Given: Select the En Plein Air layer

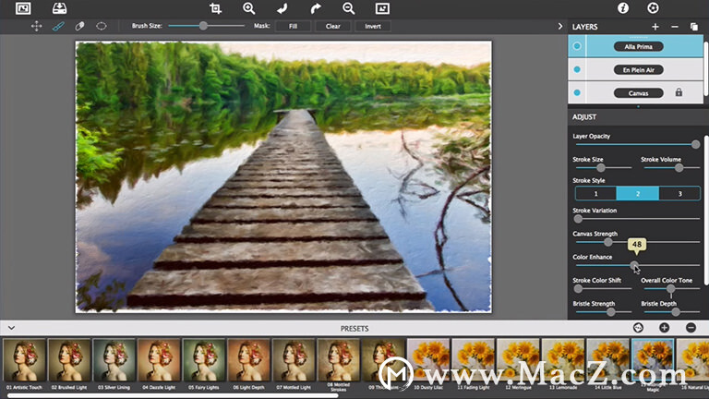Looking at the screenshot, I should [x=639, y=69].
